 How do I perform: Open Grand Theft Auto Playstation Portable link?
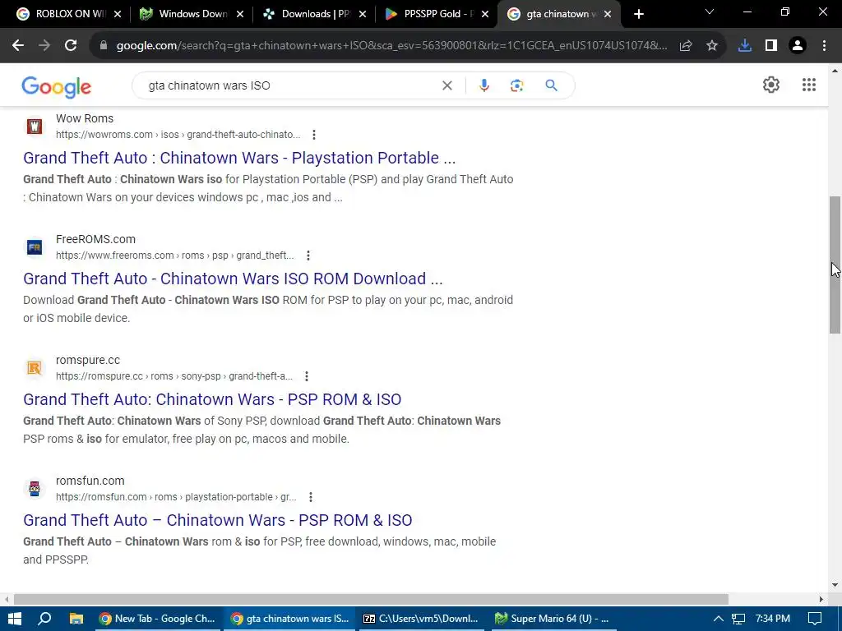click(x=239, y=158)
